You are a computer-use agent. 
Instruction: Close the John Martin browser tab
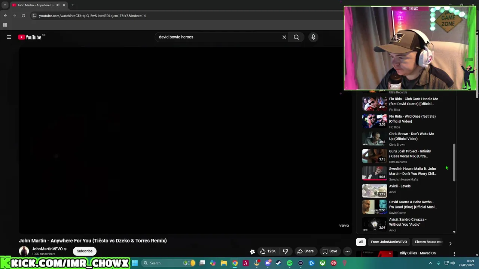coord(64,5)
